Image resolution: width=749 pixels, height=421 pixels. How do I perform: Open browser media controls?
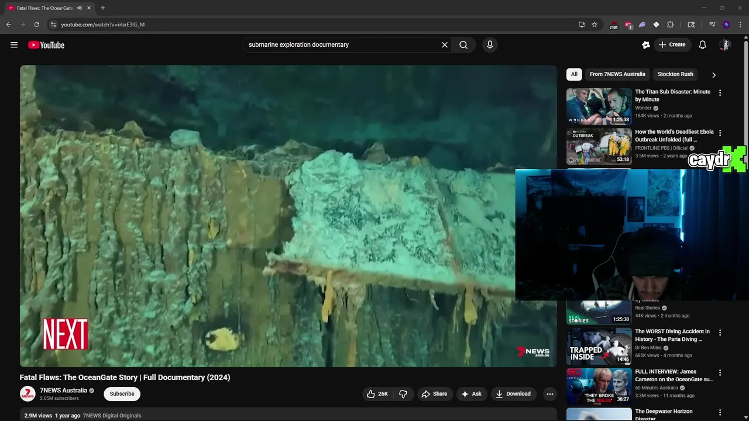(x=712, y=25)
